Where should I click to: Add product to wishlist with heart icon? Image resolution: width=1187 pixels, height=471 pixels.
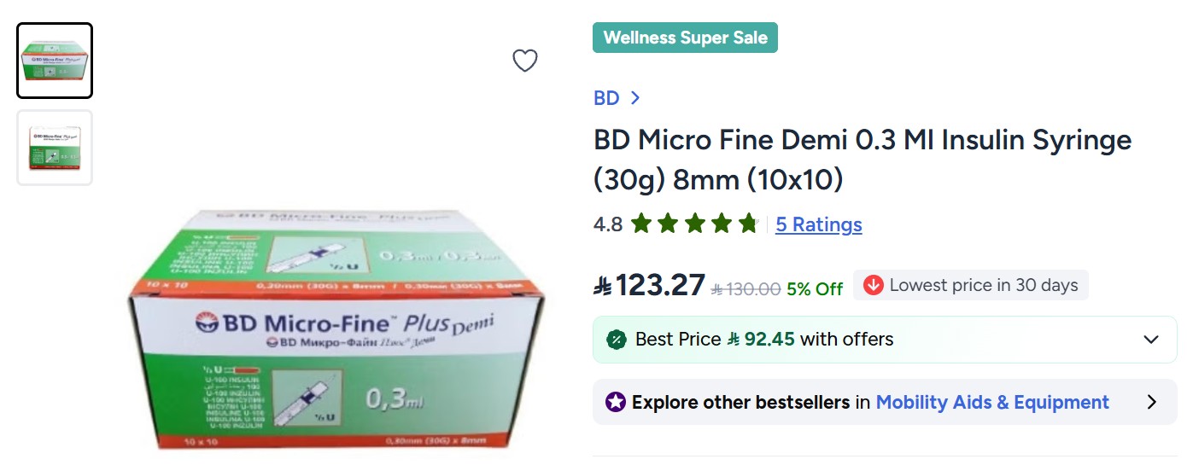524,61
